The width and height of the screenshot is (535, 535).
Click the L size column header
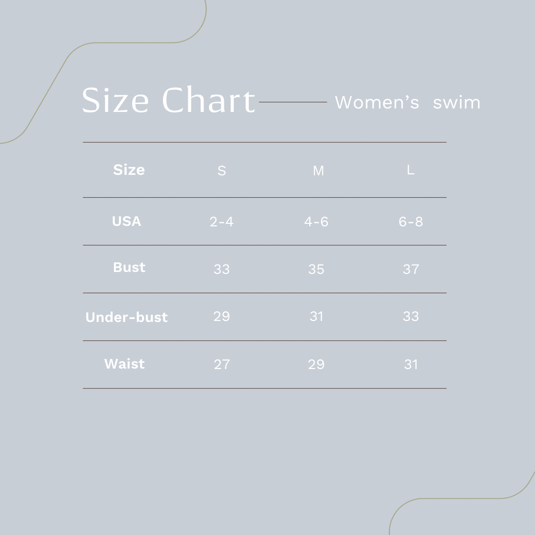click(411, 170)
